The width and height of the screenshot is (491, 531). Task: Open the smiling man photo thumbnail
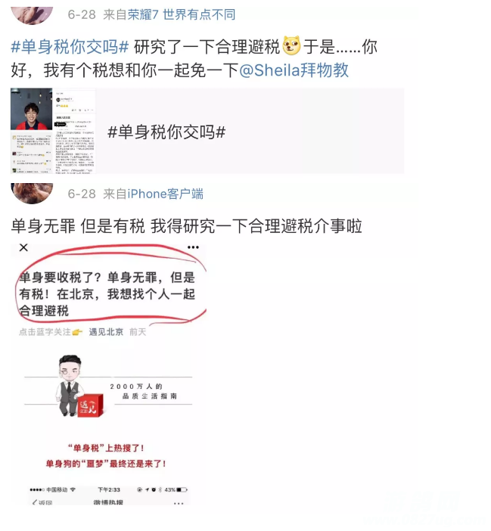pyautogui.click(x=32, y=110)
